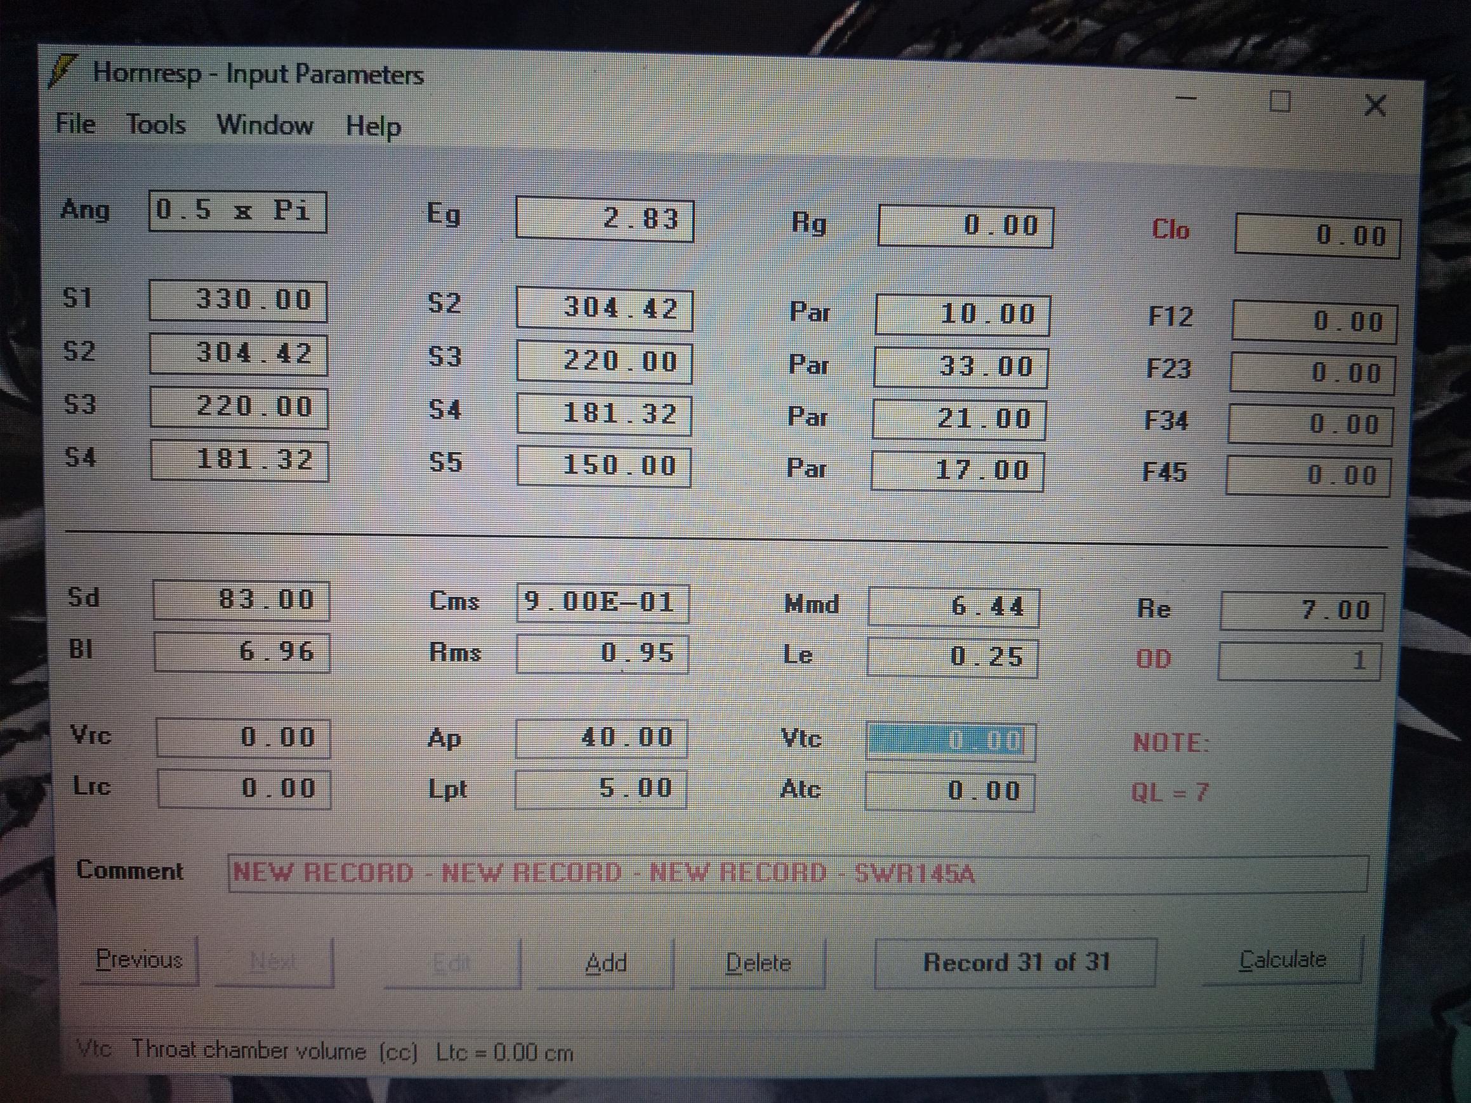Click the F23 field
The image size is (1471, 1103).
[x=1312, y=373]
